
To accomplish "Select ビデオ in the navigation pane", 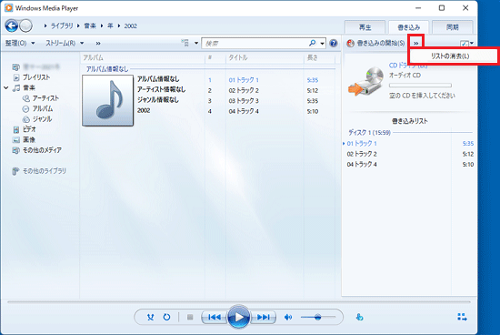I will [29, 129].
